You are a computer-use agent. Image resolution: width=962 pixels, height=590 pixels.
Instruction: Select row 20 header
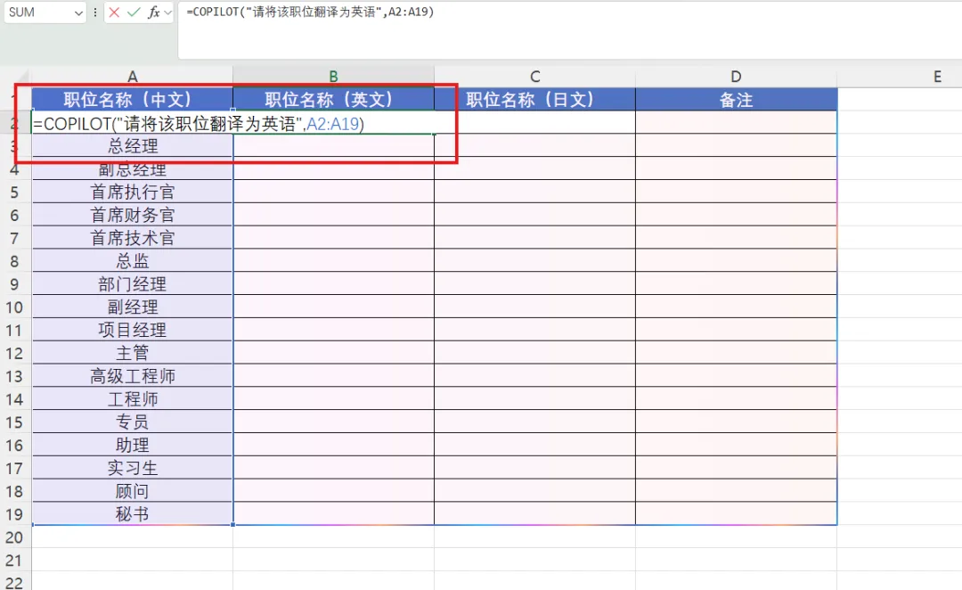pyautogui.click(x=15, y=537)
